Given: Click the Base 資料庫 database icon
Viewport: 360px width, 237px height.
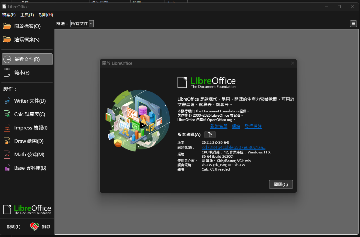Looking at the screenshot, I should tap(7, 168).
